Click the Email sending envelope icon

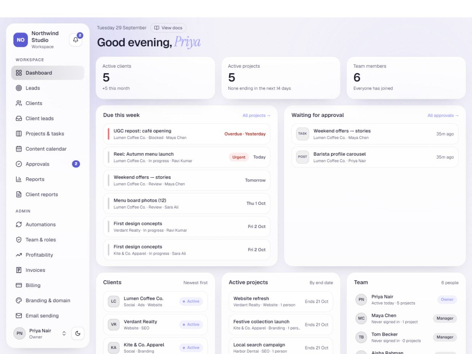(19, 316)
